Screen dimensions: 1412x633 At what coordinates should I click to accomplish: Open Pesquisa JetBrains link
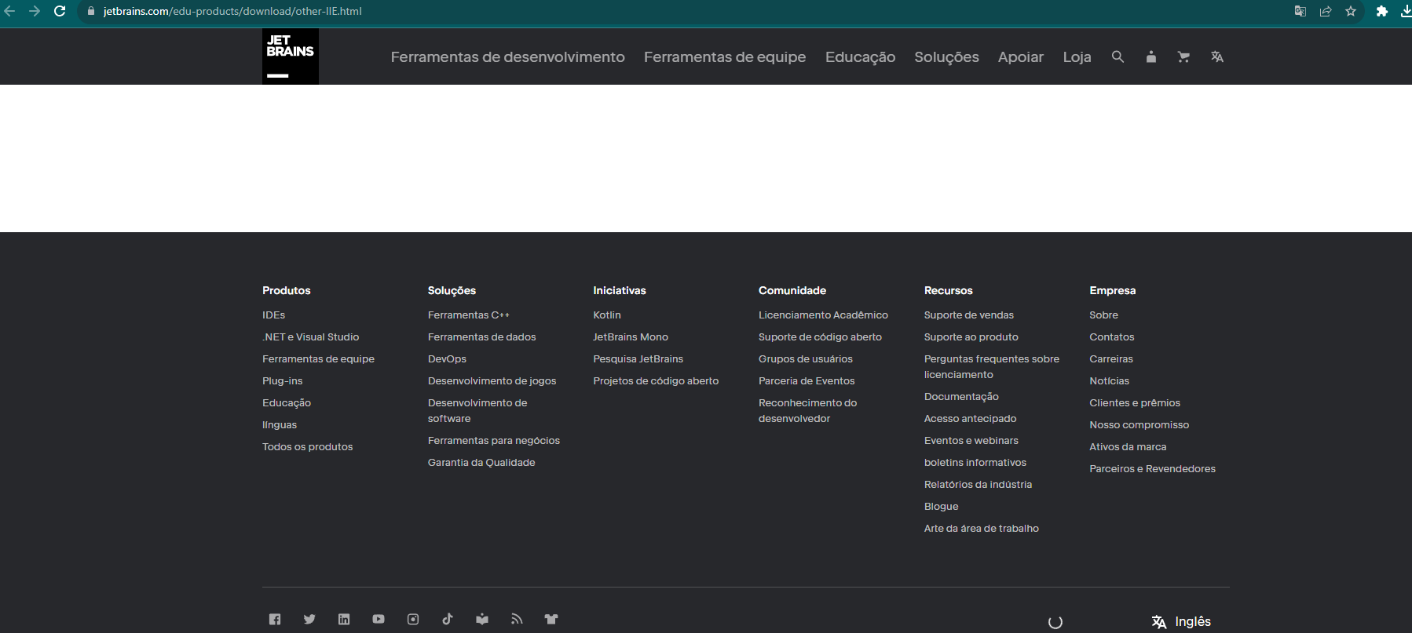638,358
